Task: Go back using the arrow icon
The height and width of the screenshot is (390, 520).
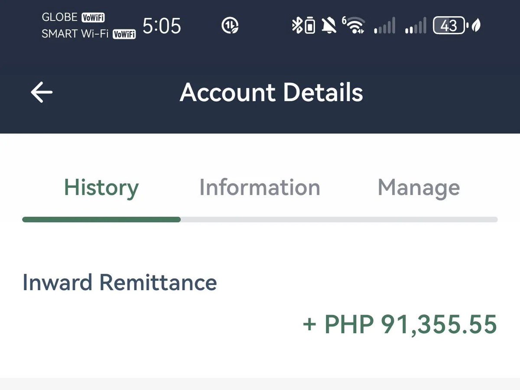Action: [x=42, y=92]
